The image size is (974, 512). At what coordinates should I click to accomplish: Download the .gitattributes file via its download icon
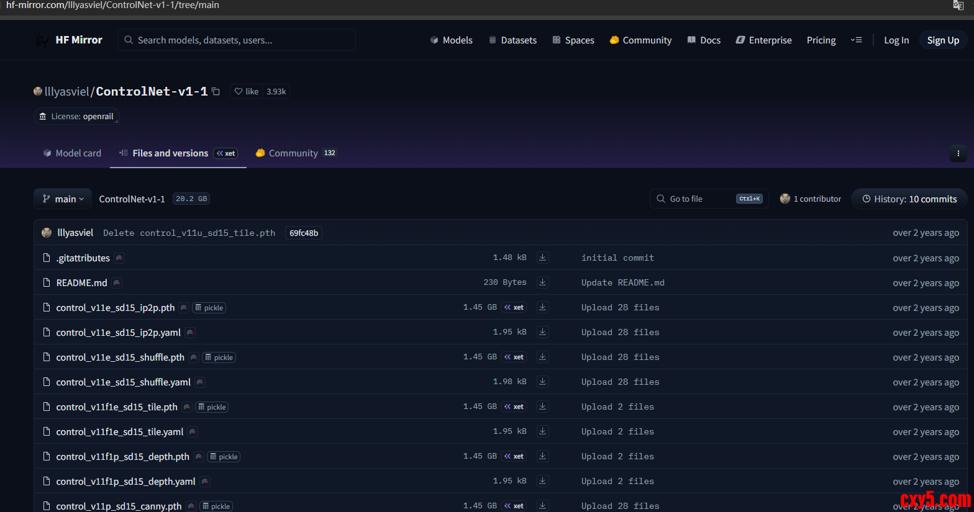pyautogui.click(x=542, y=258)
